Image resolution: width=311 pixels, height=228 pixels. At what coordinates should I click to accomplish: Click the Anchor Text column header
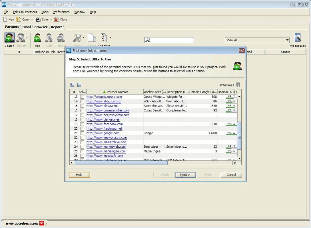tap(155, 92)
